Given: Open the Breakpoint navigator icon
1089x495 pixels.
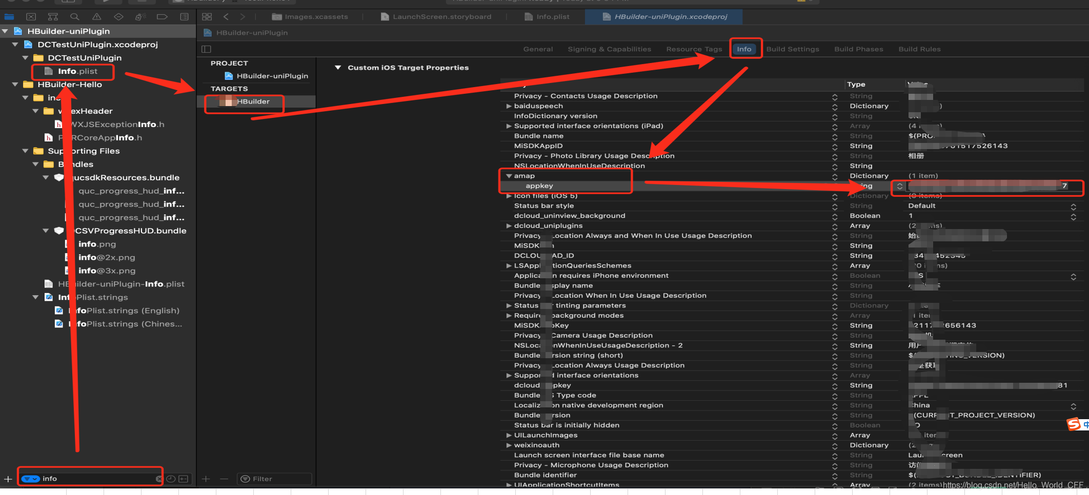Looking at the screenshot, I should [x=162, y=17].
